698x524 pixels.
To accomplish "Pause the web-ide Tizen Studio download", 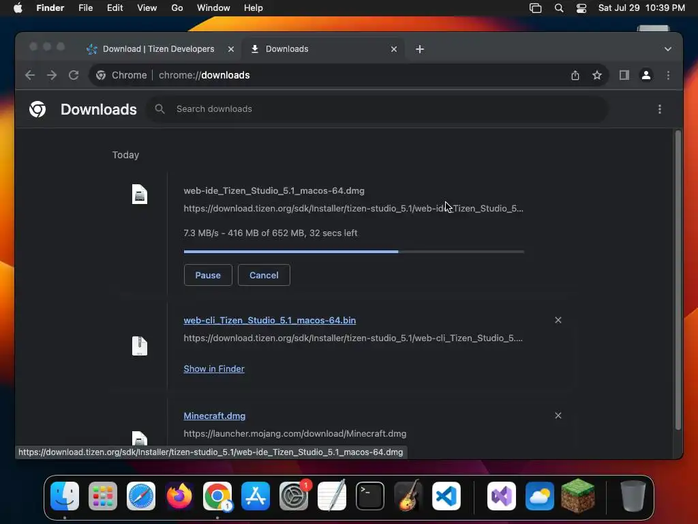I will click(208, 275).
